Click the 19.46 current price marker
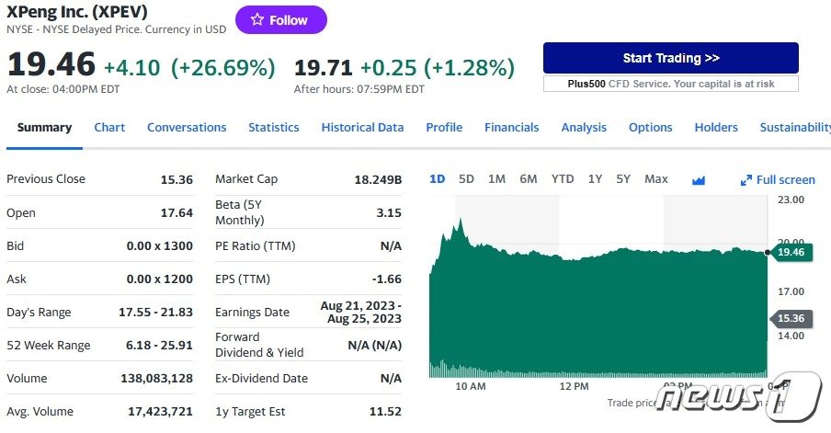831x433 pixels. pos(789,251)
